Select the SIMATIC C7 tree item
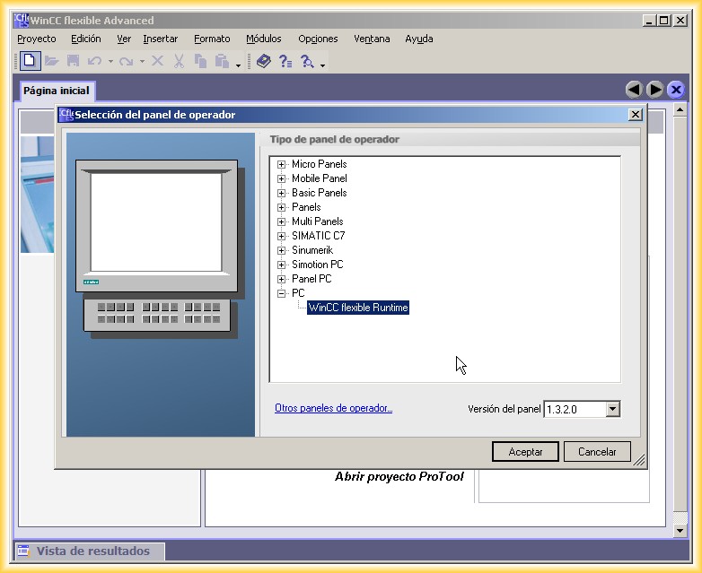This screenshot has width=702, height=573. point(318,236)
